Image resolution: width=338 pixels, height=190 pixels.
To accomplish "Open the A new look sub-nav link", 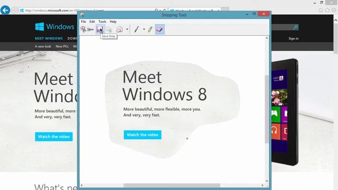I will click(43, 46).
